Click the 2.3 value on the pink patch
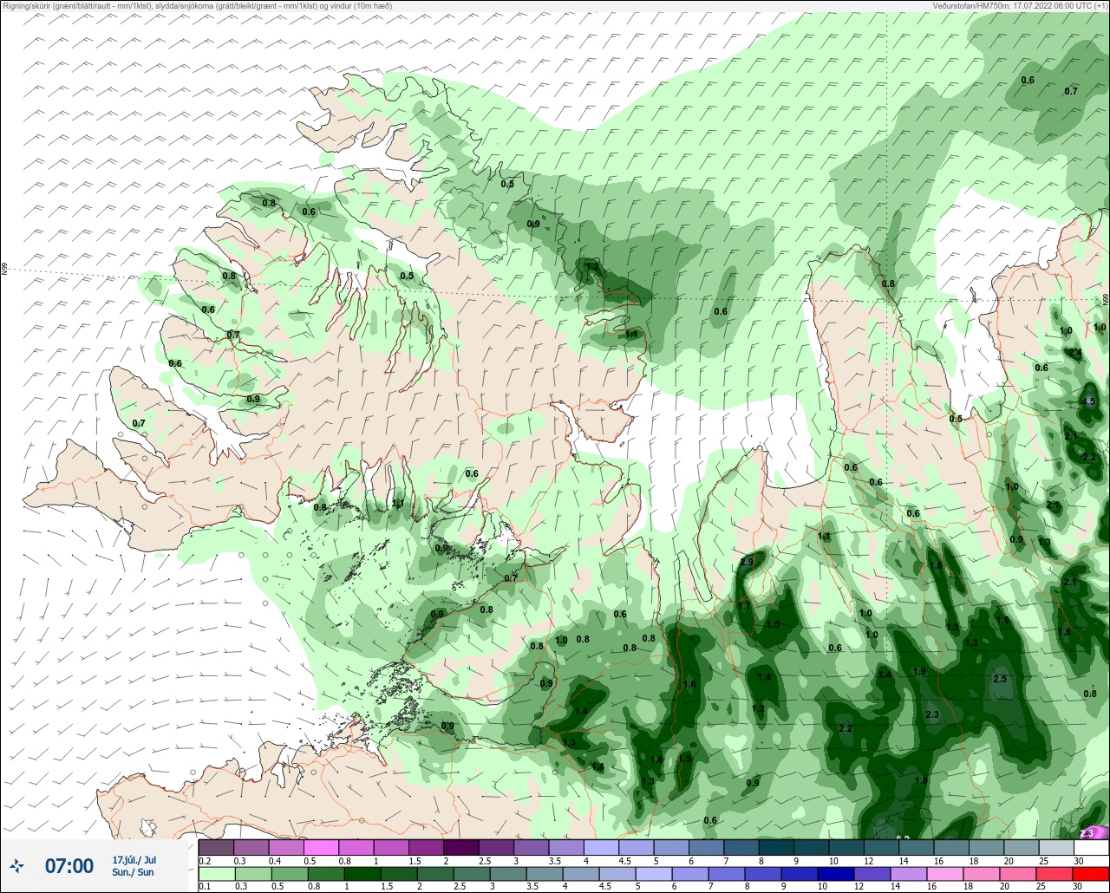The width and height of the screenshot is (1110, 893). click(1087, 833)
